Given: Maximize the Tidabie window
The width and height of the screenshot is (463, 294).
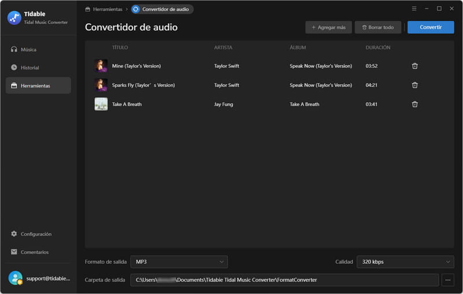Looking at the screenshot, I should tap(439, 9).
